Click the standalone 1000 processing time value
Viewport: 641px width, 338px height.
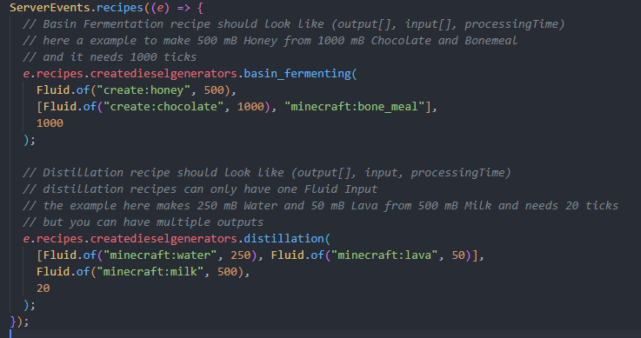(50, 123)
